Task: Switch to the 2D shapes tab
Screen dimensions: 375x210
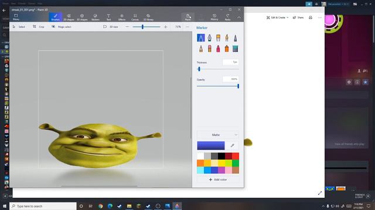Action: tap(69, 17)
